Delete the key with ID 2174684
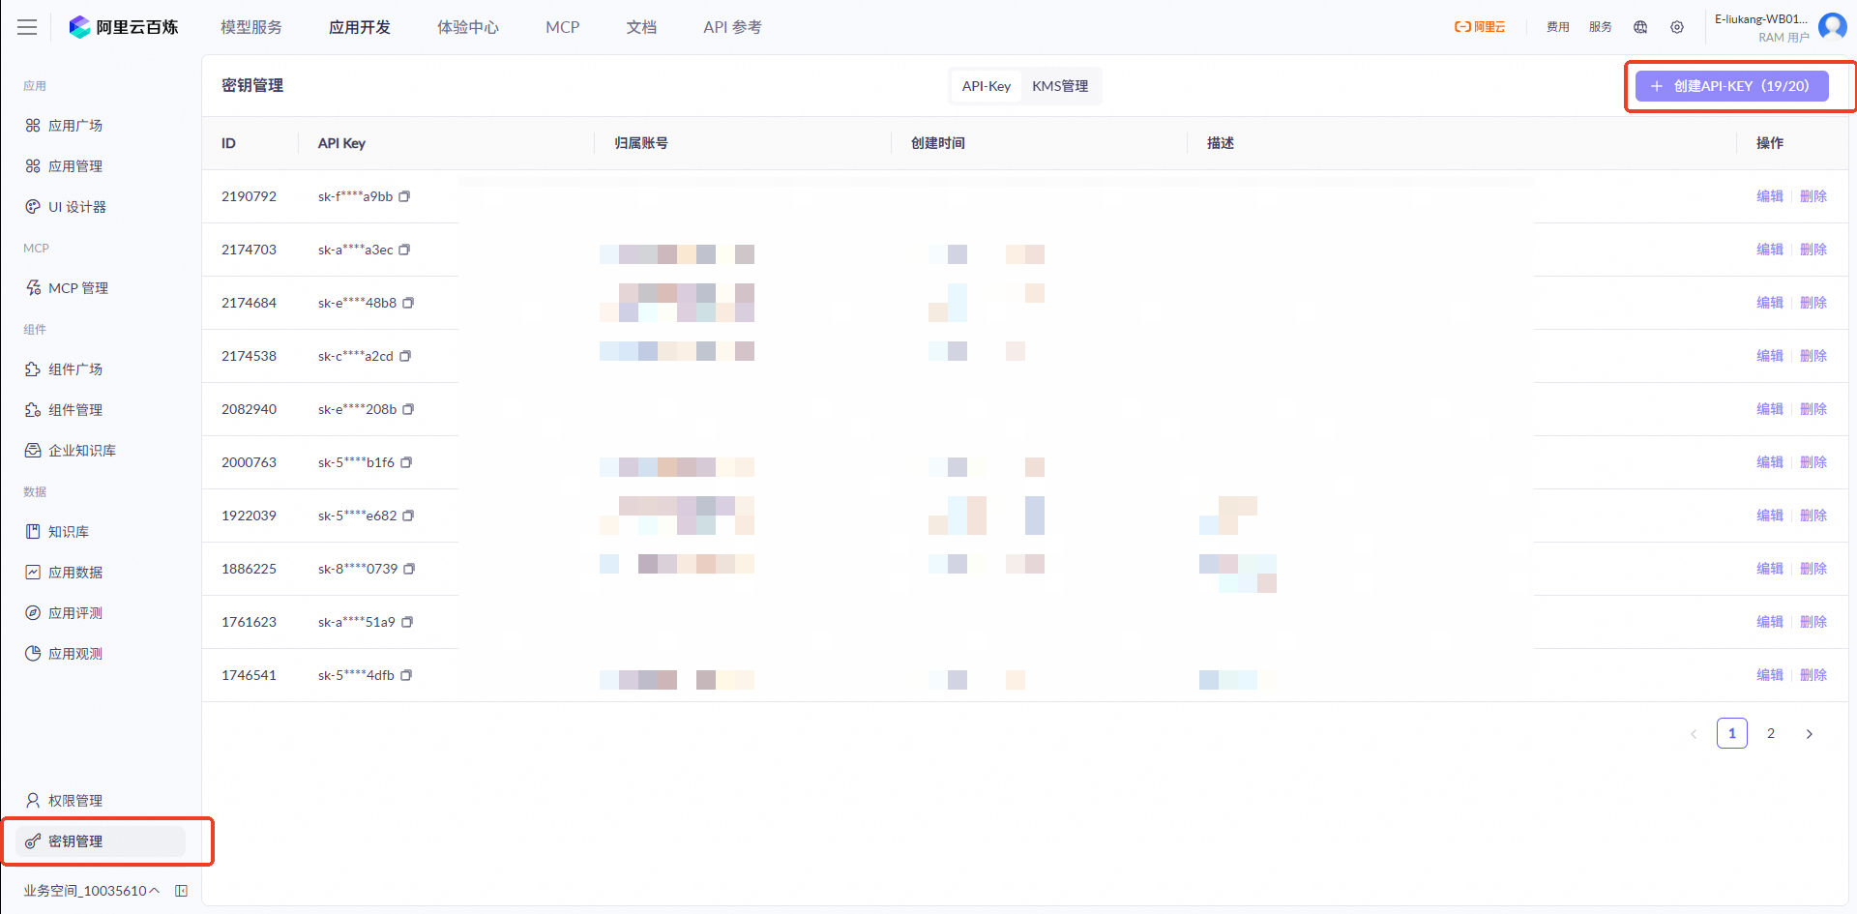The height and width of the screenshot is (914, 1857). (x=1813, y=303)
